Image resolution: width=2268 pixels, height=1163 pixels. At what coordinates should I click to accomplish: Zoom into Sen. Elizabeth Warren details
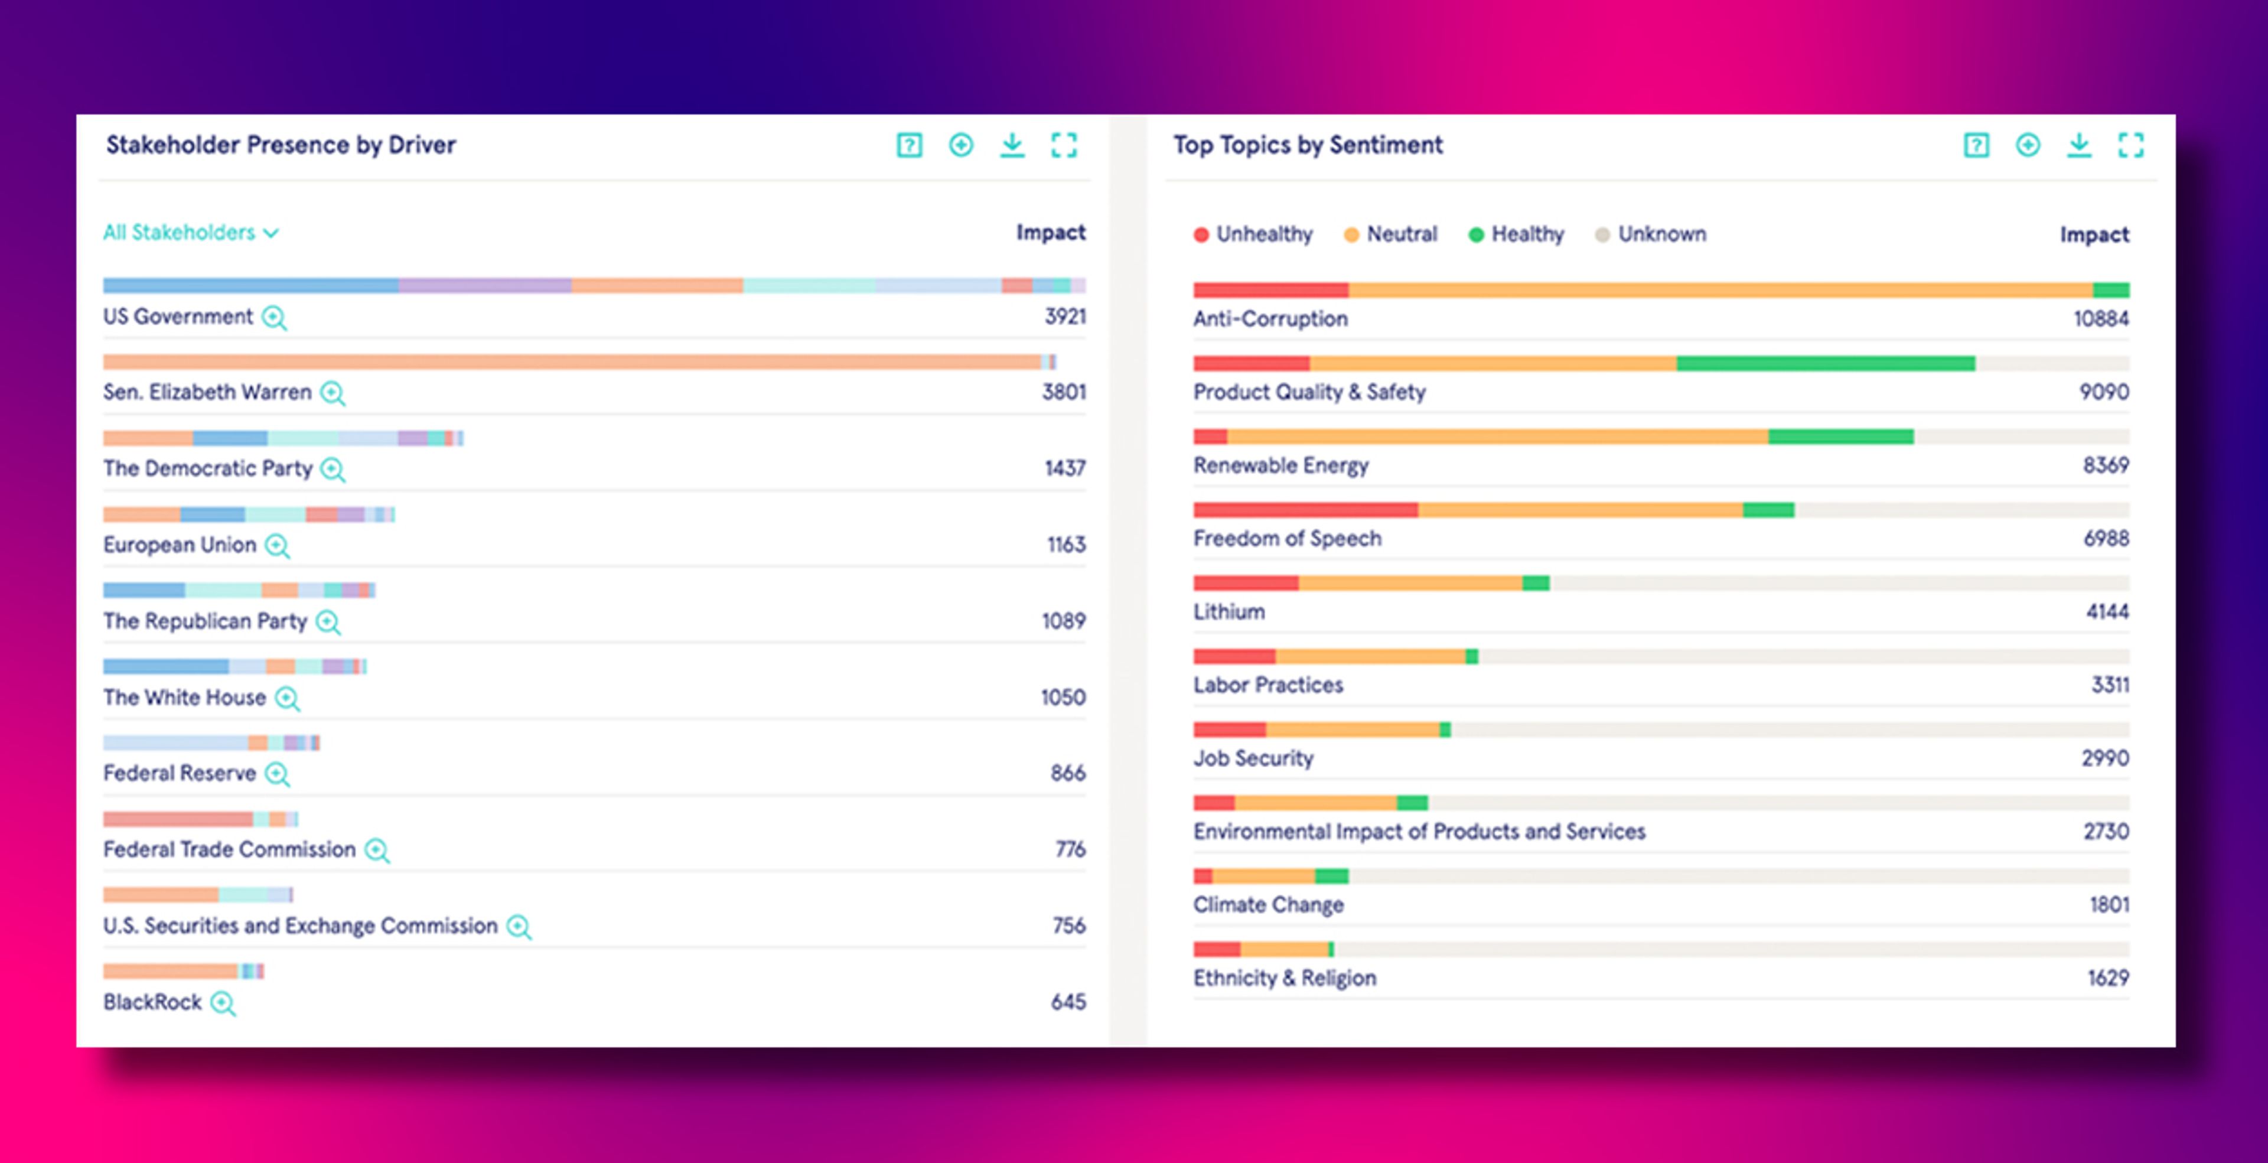pos(333,393)
